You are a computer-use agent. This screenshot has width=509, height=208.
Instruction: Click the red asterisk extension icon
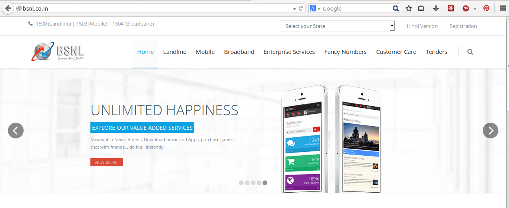pos(450,8)
